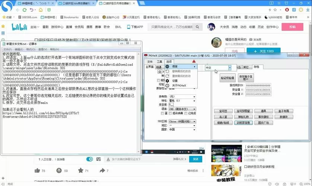Open the sidebar favorites star in browser
312x186 pixels.
(3, 26)
